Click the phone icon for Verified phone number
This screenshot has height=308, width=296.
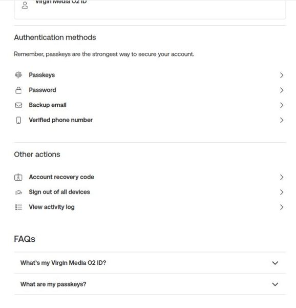(18, 120)
